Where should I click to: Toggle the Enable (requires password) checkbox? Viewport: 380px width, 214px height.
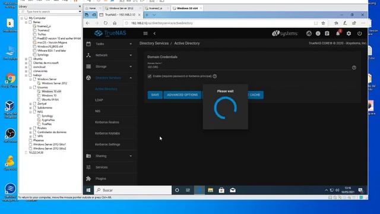[150, 76]
